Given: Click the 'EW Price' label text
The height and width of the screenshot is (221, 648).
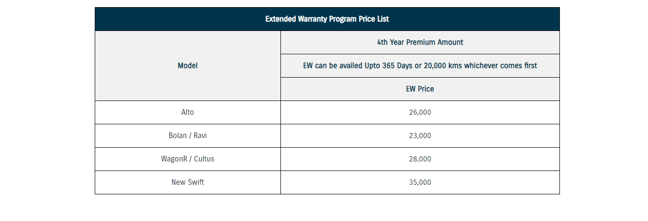Looking at the screenshot, I should [x=420, y=89].
